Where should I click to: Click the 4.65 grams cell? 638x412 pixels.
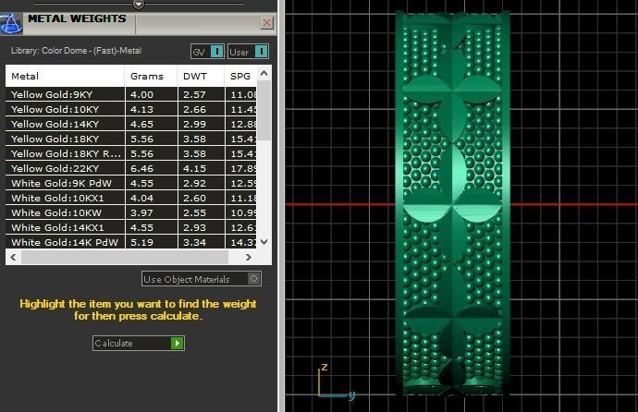152,125
